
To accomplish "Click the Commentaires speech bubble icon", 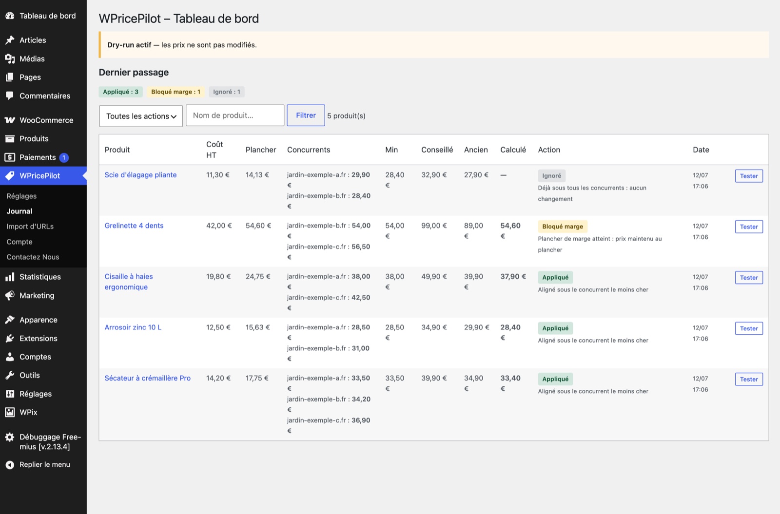I will pyautogui.click(x=10, y=95).
